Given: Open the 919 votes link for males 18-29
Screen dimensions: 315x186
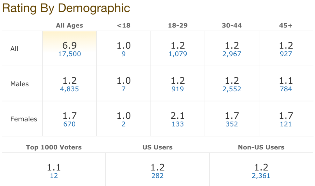Looking at the screenshot, I should click(178, 89).
